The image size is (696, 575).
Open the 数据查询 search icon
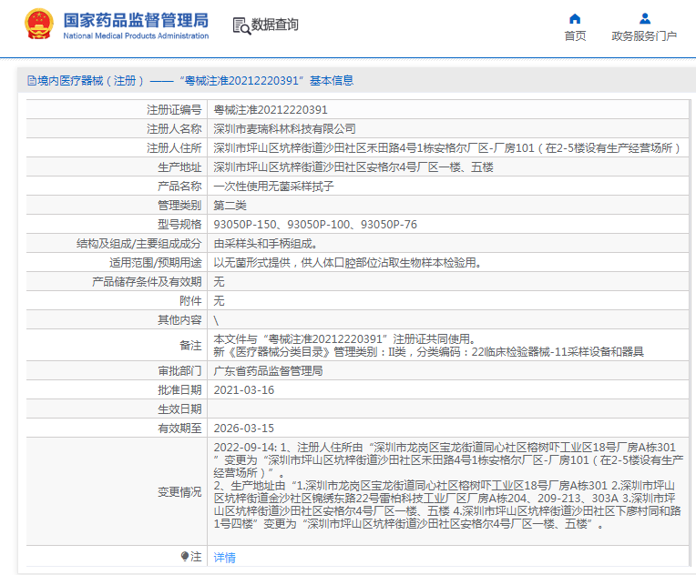click(241, 25)
